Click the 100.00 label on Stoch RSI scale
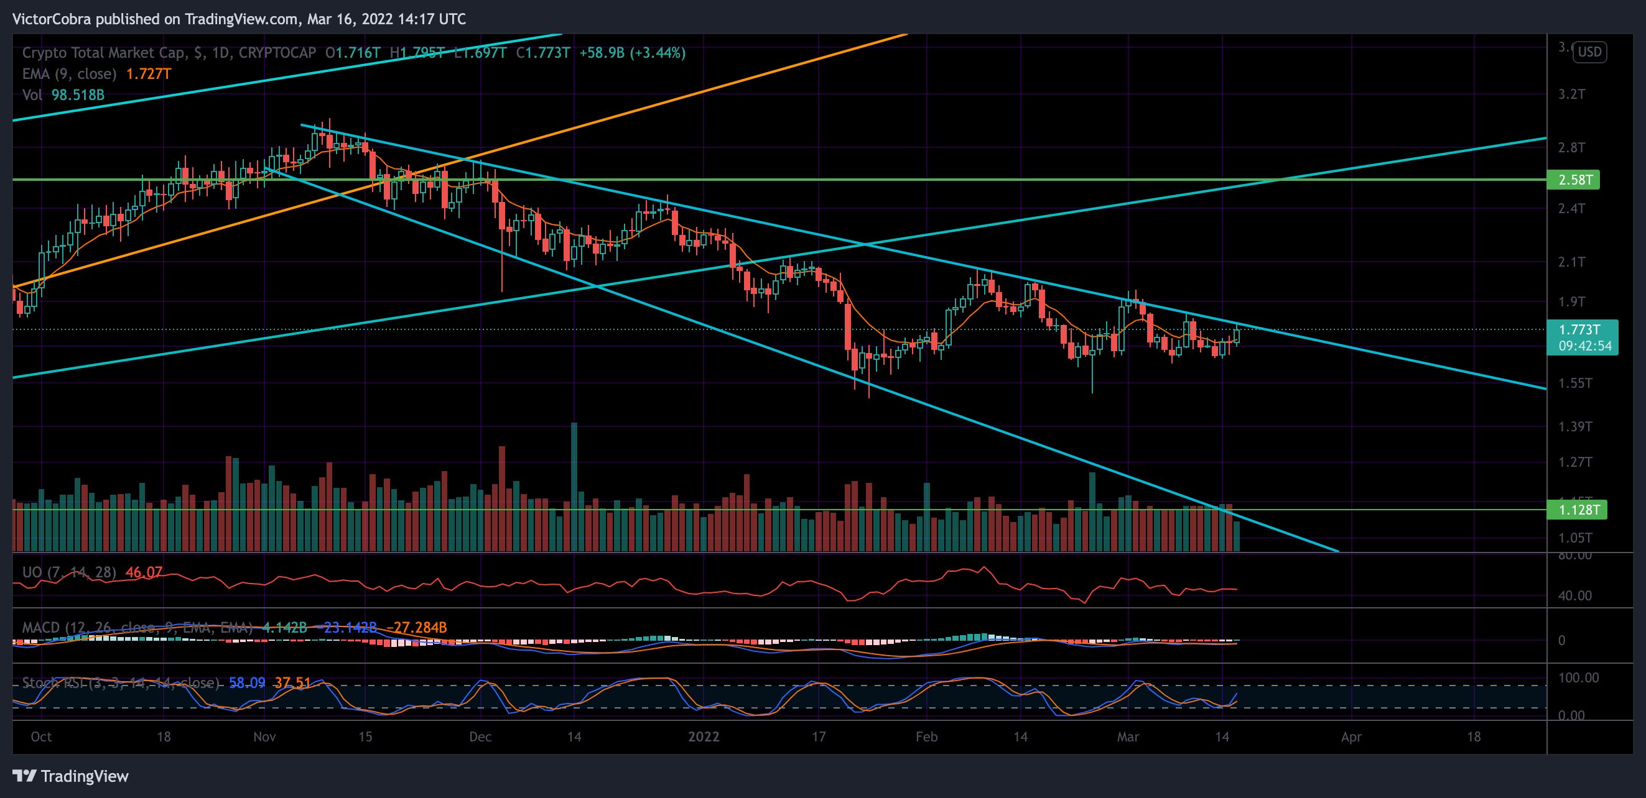 pos(1578,677)
